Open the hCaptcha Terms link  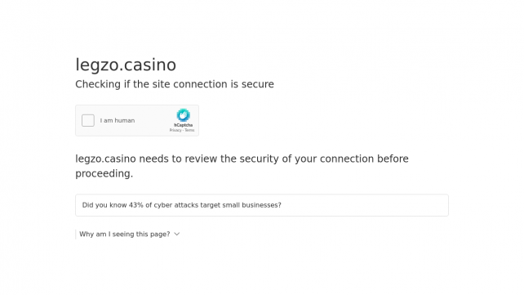189,130
